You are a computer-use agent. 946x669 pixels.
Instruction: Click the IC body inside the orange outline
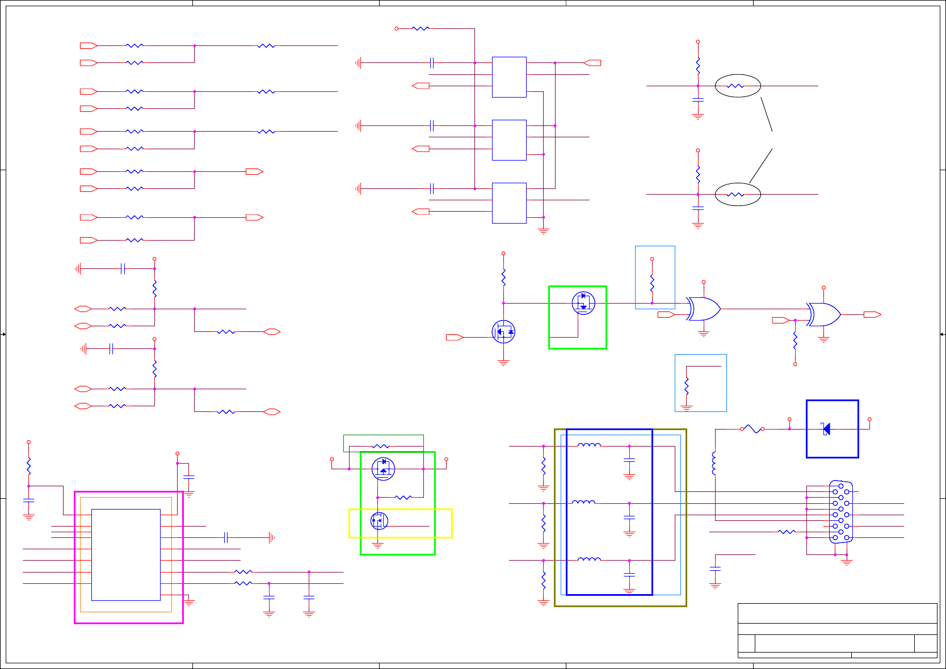[126, 554]
